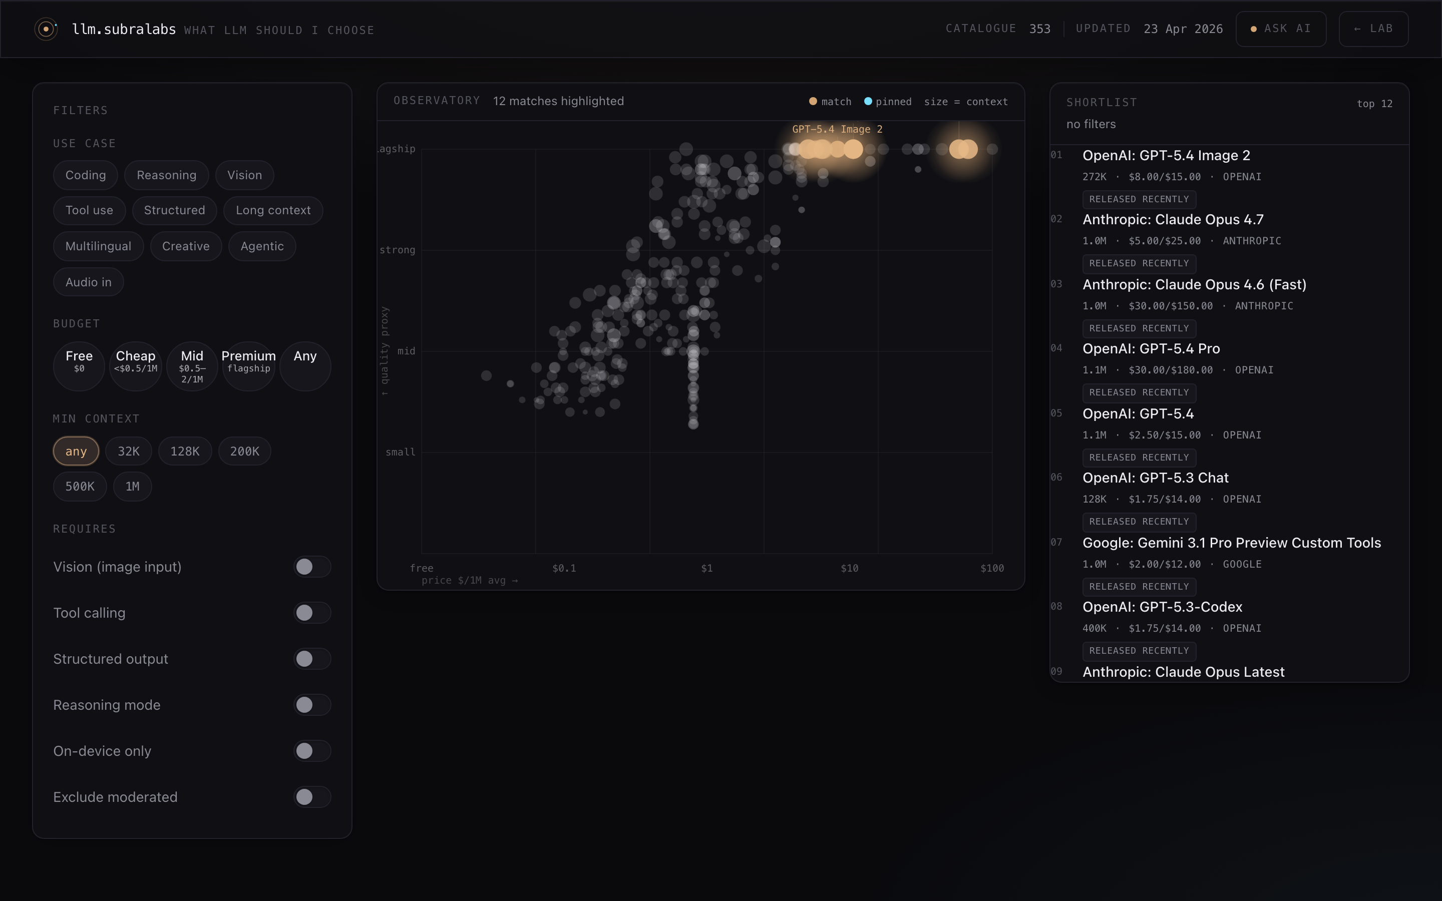Enable the Tool calling toggle

(x=311, y=613)
